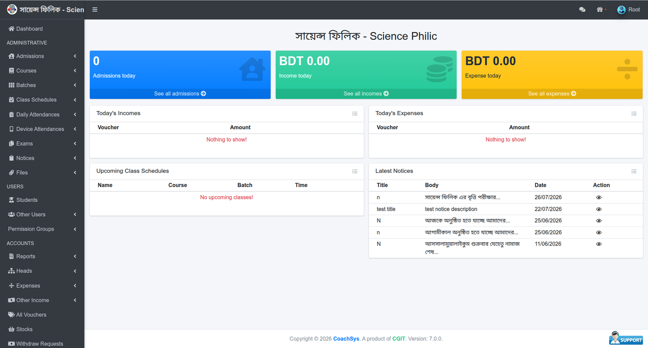
Task: Toggle the sidebar hamburger menu icon
Action: coord(95,10)
